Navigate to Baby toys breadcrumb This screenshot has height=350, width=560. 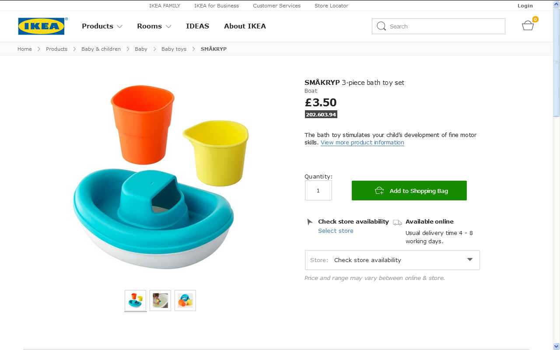tap(174, 49)
